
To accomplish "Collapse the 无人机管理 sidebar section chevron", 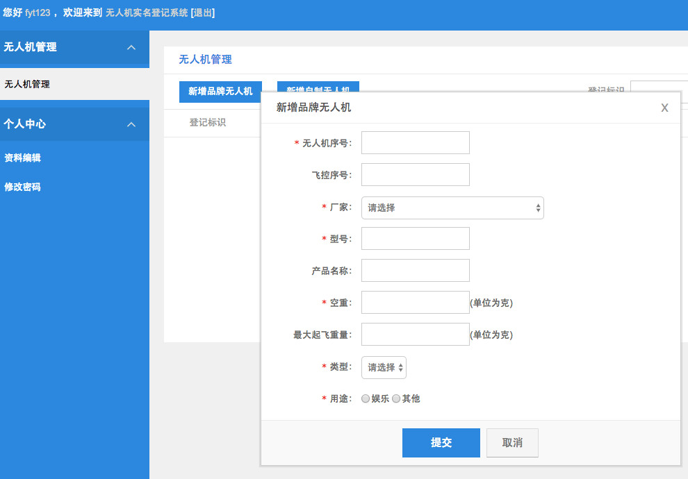I will coord(131,47).
